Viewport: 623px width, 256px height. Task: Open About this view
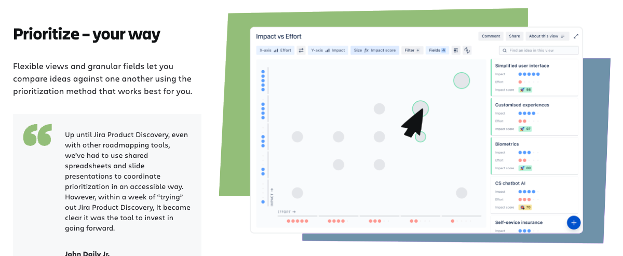coord(547,36)
